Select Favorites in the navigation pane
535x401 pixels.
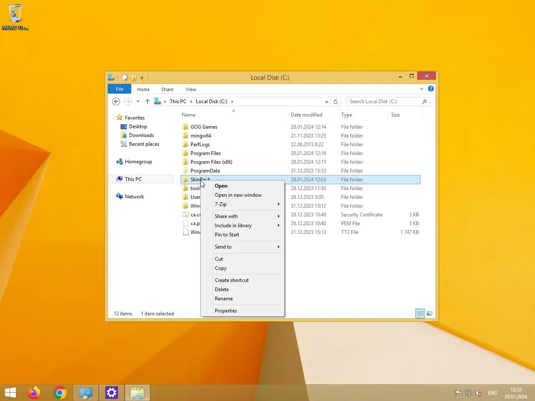[x=135, y=118]
